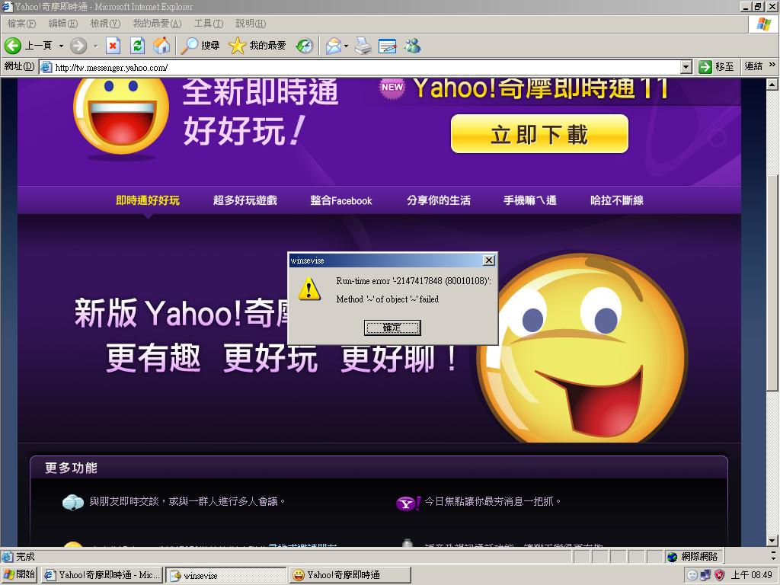Viewport: 780px width, 585px height.
Task: Open the Messenger people toolbar icon
Action: [413, 46]
